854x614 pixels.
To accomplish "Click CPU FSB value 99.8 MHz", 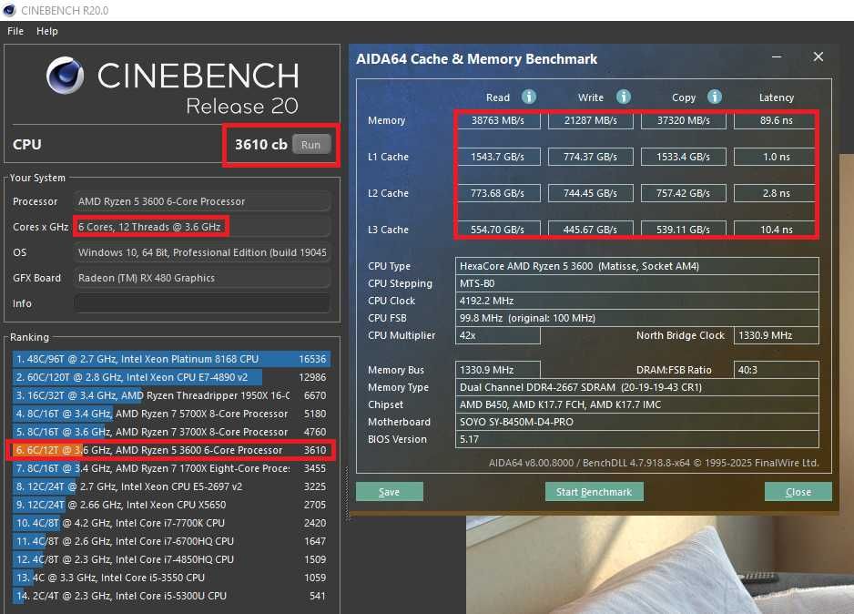I will tap(636, 318).
